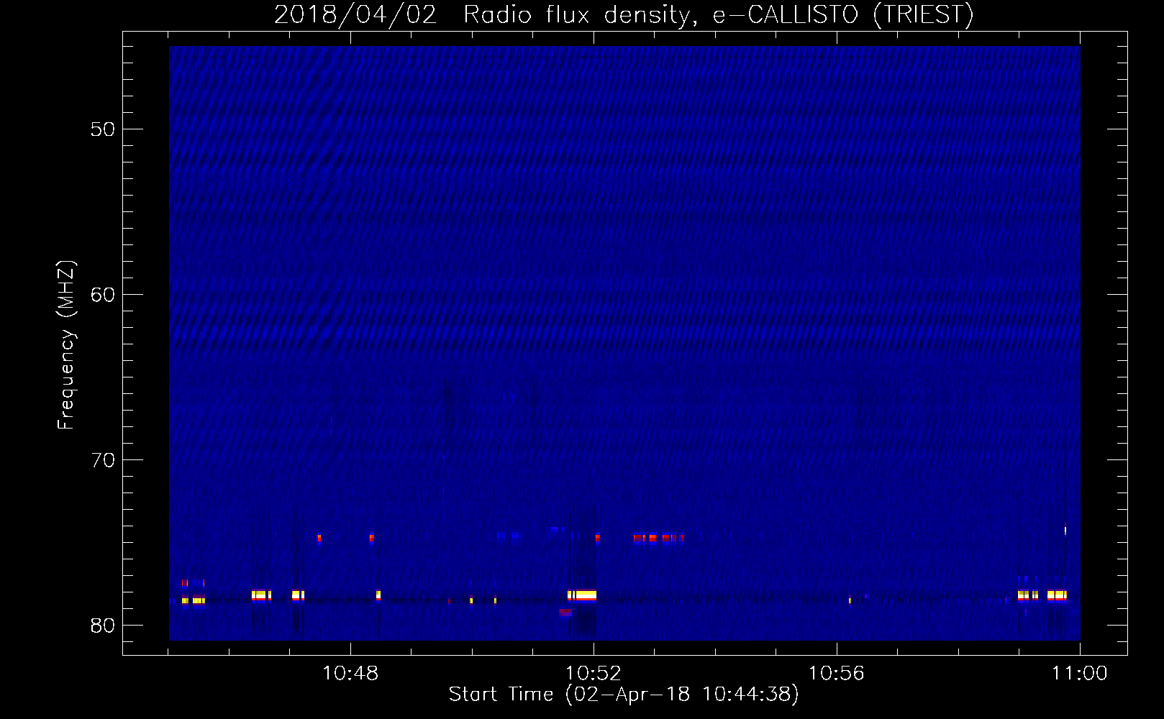The width and height of the screenshot is (1164, 719).
Task: Pick the "80" frequency tick label
Action: click(x=103, y=626)
